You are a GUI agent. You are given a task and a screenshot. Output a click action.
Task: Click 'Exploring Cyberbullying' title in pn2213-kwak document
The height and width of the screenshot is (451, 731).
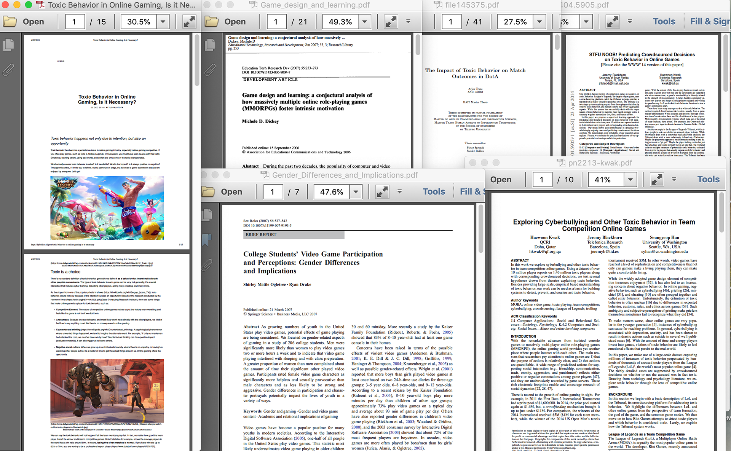click(x=604, y=225)
